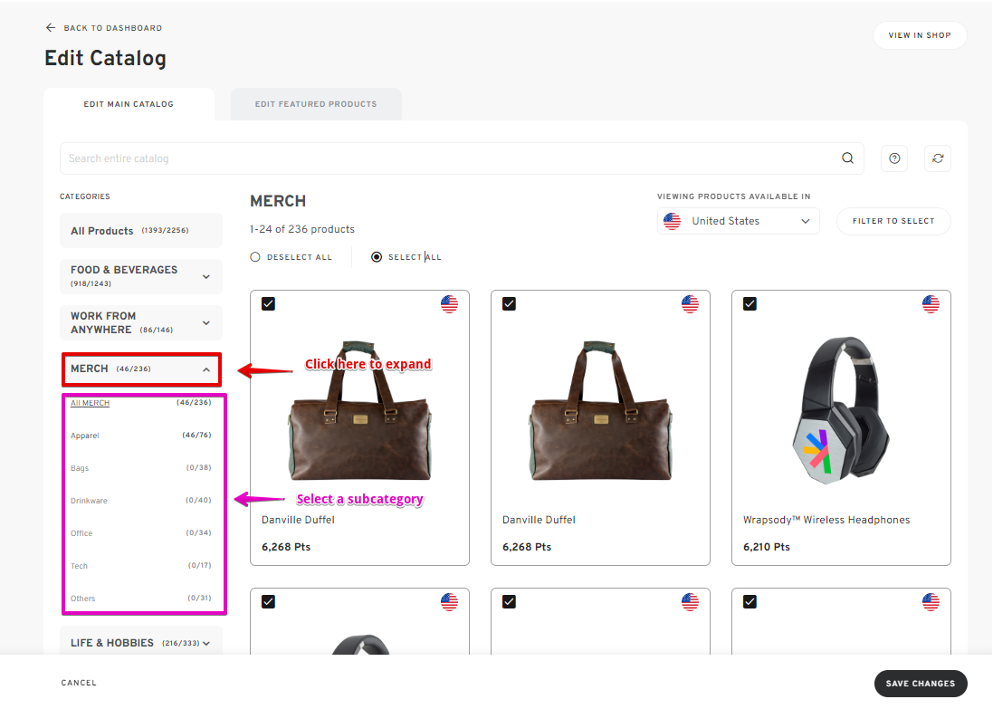The image size is (993, 709).
Task: Expand the FOOD & BEVERAGES category
Action: (x=141, y=276)
